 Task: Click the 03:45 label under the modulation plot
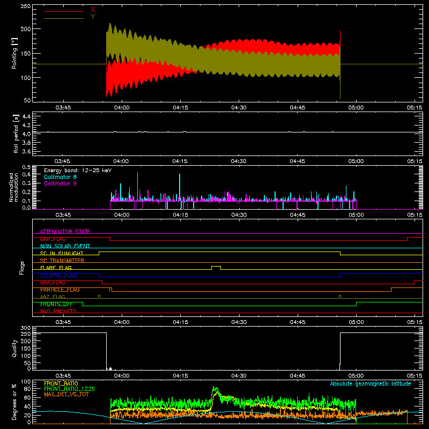pos(63,215)
